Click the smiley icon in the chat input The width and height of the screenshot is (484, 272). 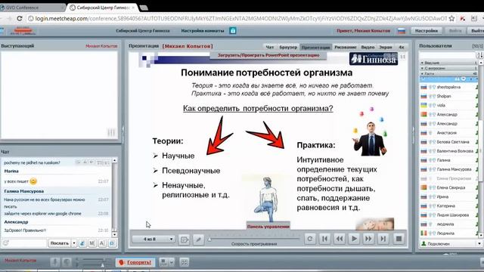6,243
